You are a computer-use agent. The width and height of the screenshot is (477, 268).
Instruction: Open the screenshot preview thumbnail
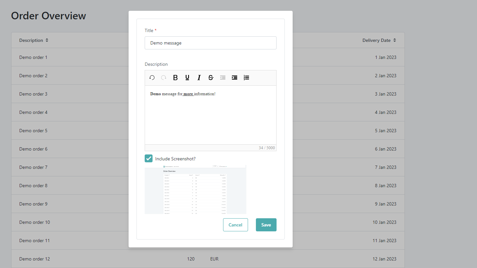195,189
